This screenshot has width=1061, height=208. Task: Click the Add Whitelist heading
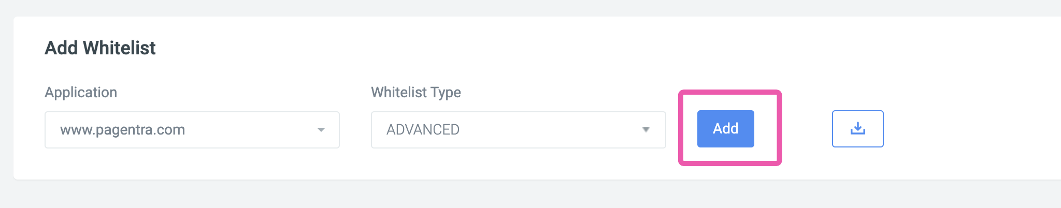point(100,48)
